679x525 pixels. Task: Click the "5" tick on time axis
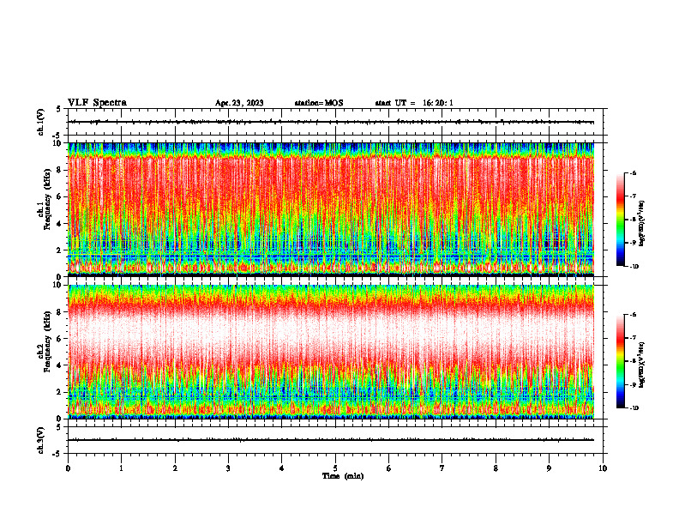(335, 468)
